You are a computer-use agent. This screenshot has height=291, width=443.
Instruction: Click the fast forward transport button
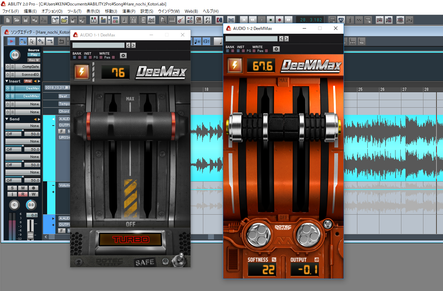pos(289,20)
